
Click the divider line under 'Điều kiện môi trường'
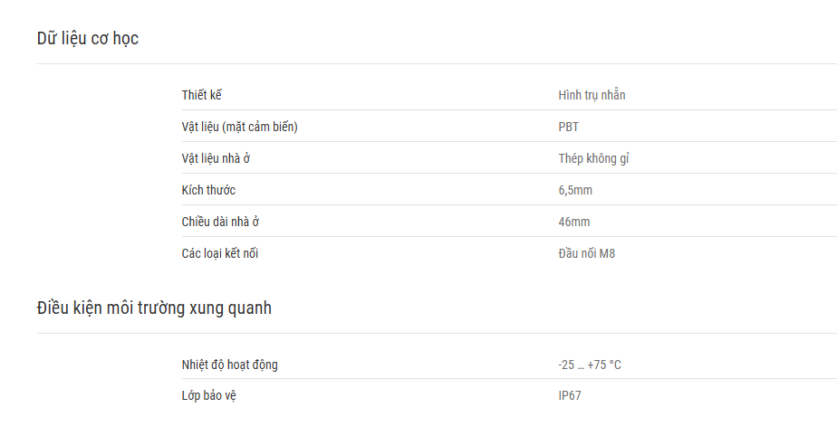(x=437, y=334)
